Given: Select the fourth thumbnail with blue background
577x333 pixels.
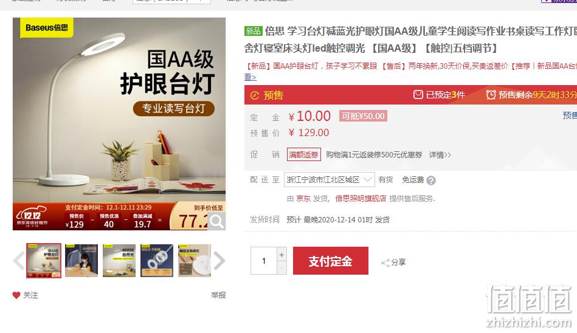Looking at the screenshot, I should pos(157,261).
